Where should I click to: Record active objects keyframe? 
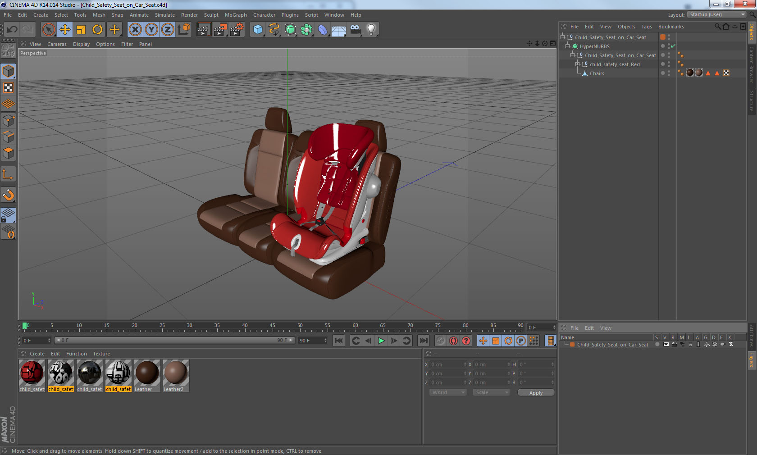coord(441,341)
